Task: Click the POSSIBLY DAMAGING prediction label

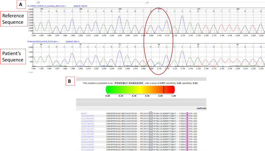Action: point(129,83)
